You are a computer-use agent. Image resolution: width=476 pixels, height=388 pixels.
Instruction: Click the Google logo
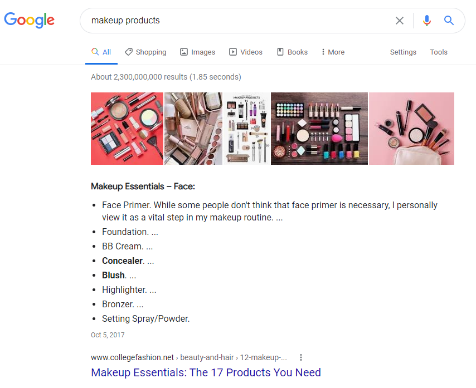tap(29, 21)
